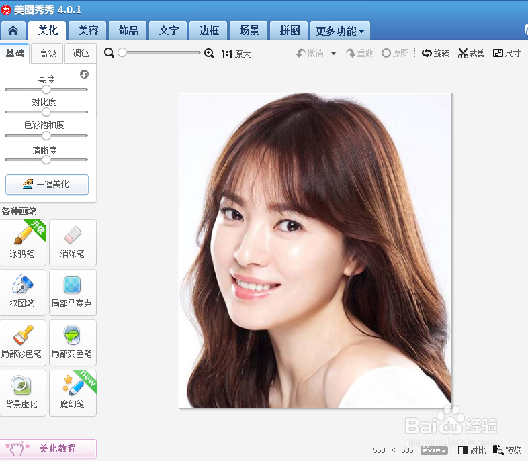
Task: Click the 色彩饱和度 saturation slider handle
Action: (46, 136)
